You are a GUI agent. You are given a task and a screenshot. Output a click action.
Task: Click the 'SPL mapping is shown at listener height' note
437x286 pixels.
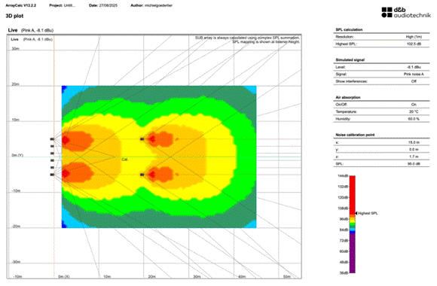(x=266, y=41)
